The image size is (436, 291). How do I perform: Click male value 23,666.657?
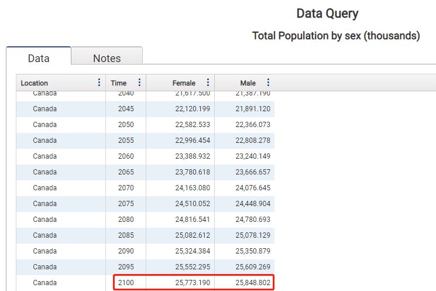[253, 172]
